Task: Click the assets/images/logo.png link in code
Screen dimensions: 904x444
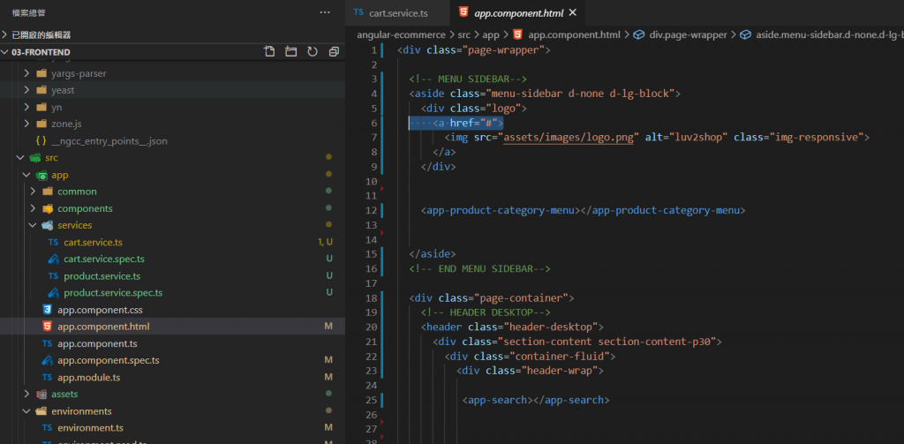Action: pos(569,137)
